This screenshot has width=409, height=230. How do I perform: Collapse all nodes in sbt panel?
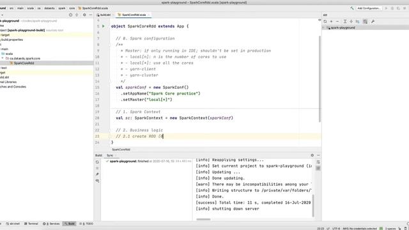point(351,22)
